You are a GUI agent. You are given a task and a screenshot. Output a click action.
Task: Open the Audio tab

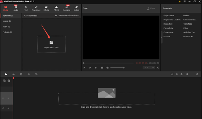[16, 8]
